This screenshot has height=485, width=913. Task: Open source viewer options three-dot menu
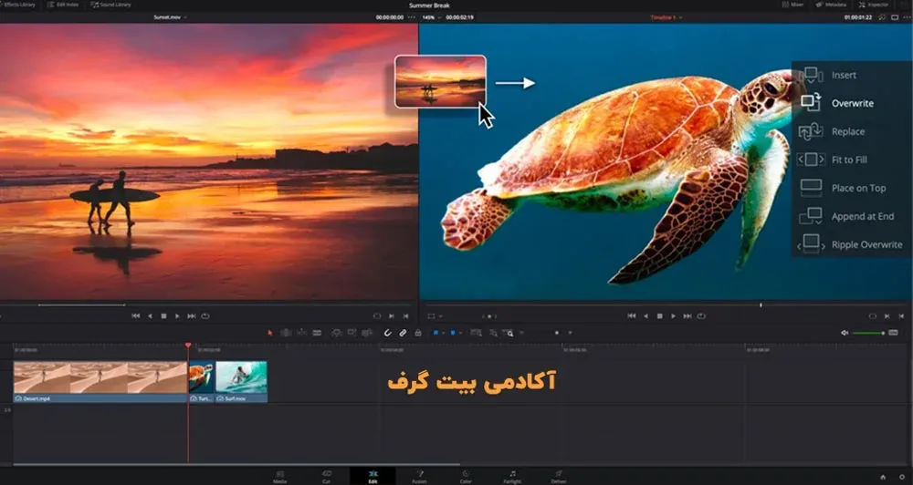(412, 17)
